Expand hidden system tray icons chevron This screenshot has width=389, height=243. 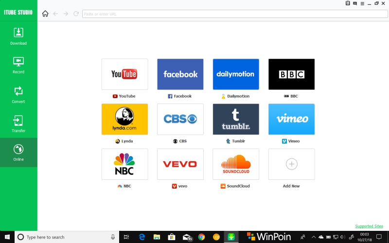pos(314,237)
